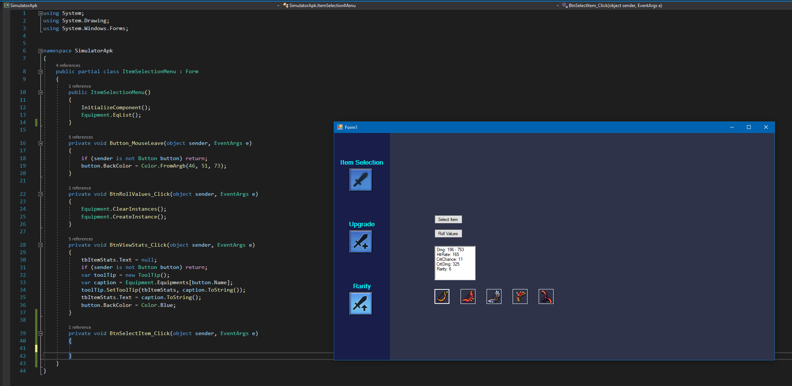
Task: Click the Item Selection sword icon
Action: 360,180
